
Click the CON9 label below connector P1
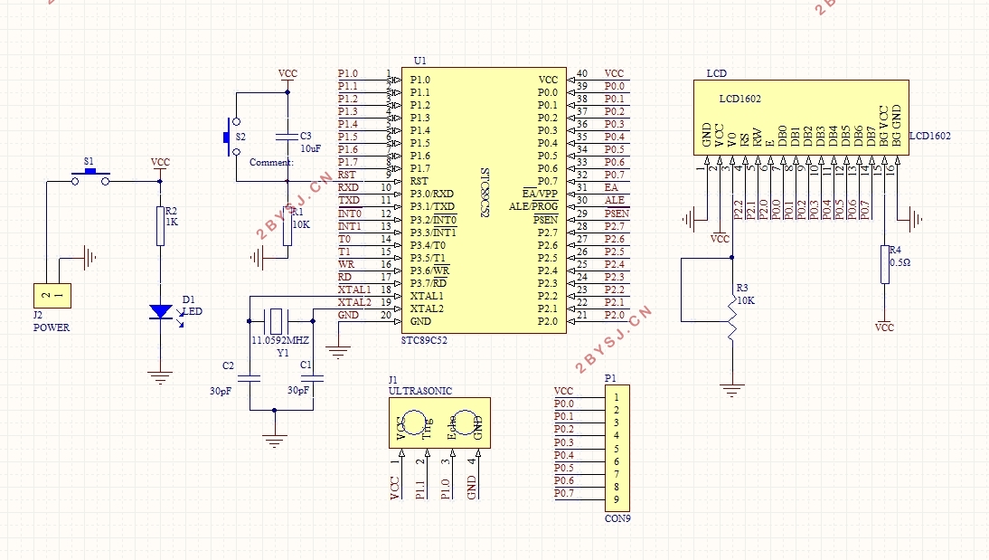point(617,518)
